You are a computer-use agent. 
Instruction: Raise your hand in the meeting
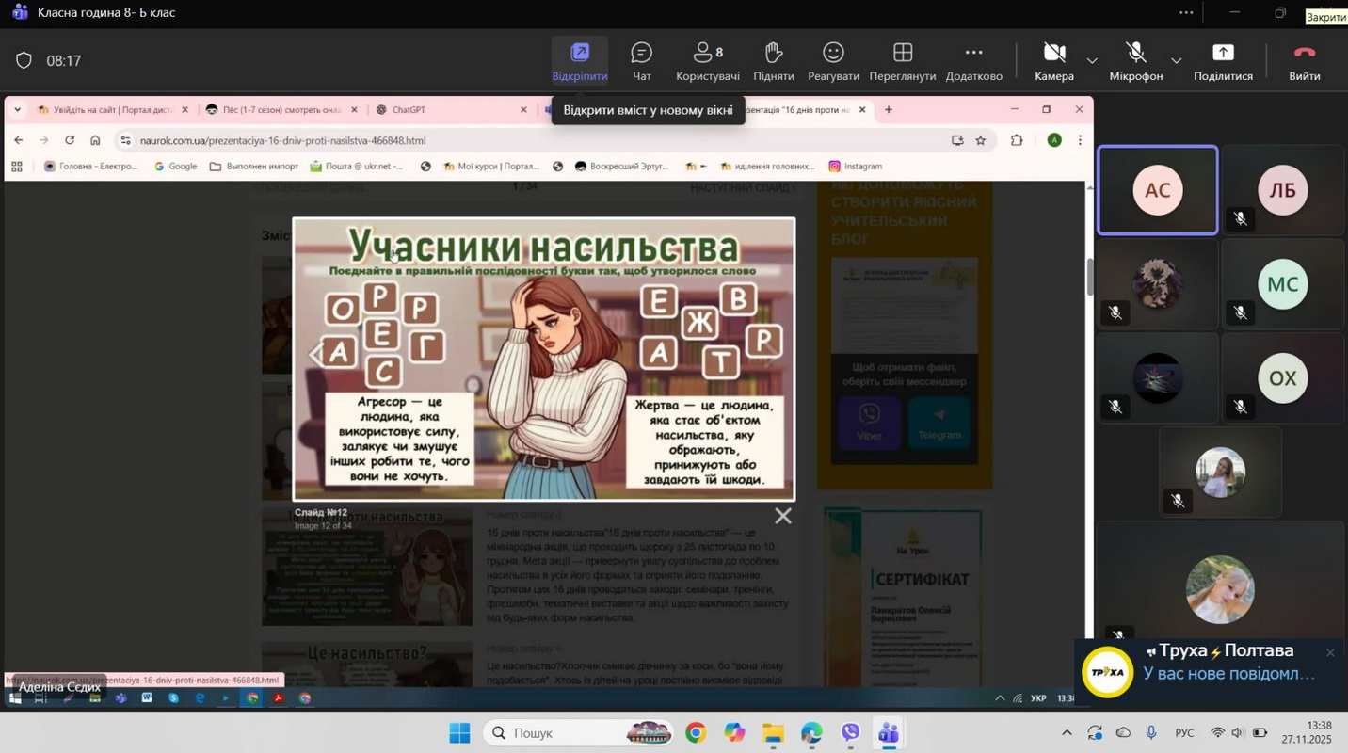point(773,61)
